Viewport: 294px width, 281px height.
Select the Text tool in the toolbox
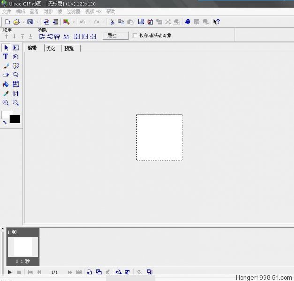tap(6, 57)
